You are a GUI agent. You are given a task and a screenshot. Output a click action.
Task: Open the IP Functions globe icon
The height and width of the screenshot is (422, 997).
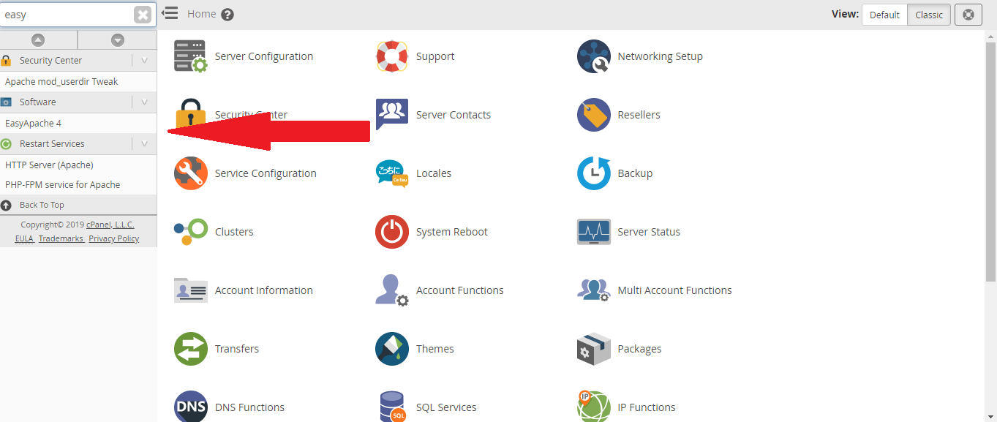[x=593, y=407]
